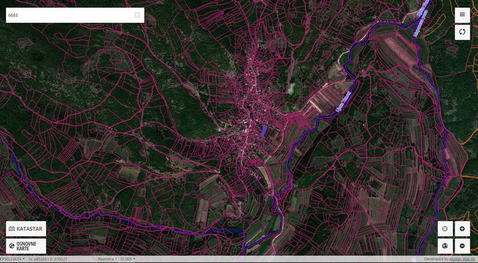Select the blue highlighted parcel
The height and width of the screenshot is (263, 478).
coord(265,129)
